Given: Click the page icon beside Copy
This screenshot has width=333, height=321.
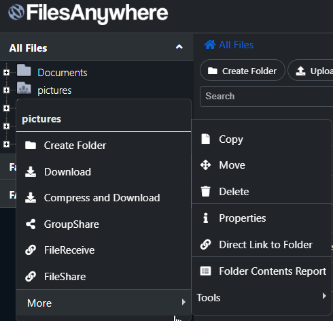Looking at the screenshot, I should (x=206, y=139).
